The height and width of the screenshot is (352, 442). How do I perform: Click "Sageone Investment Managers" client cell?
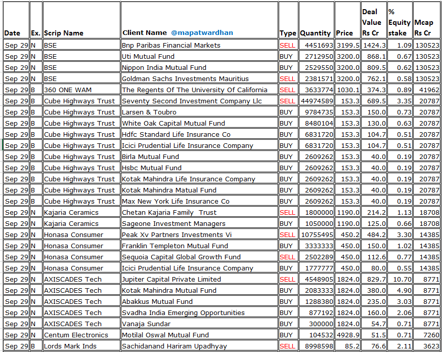199,223
